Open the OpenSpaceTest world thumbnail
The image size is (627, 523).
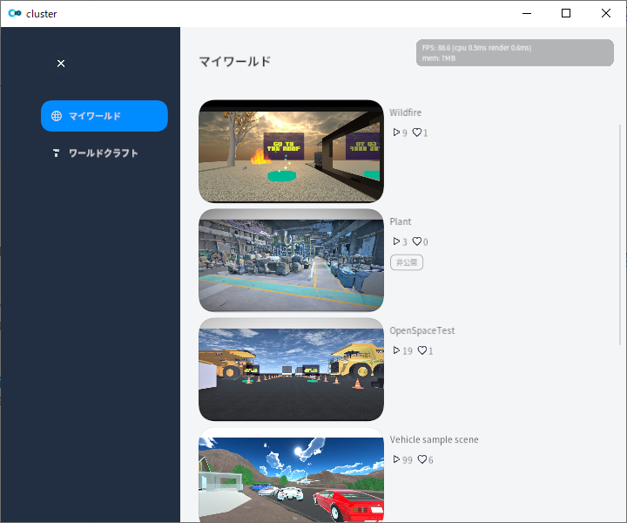pyautogui.click(x=291, y=370)
